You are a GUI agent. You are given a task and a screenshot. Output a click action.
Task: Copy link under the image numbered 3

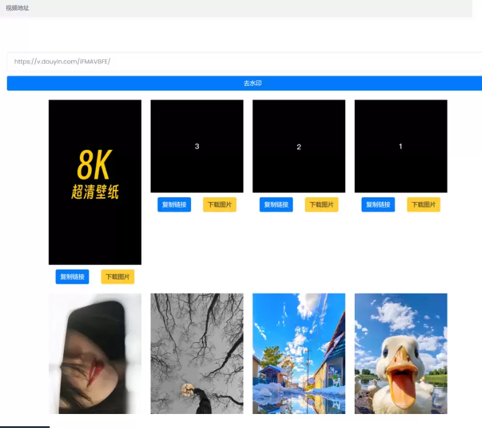[x=174, y=205]
